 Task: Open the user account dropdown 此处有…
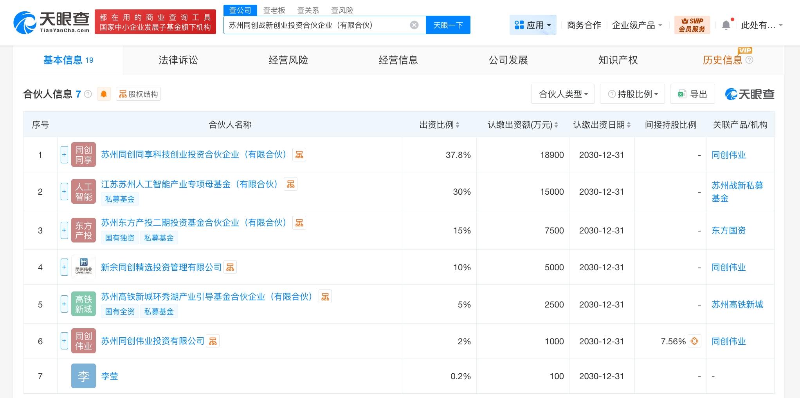pos(762,25)
